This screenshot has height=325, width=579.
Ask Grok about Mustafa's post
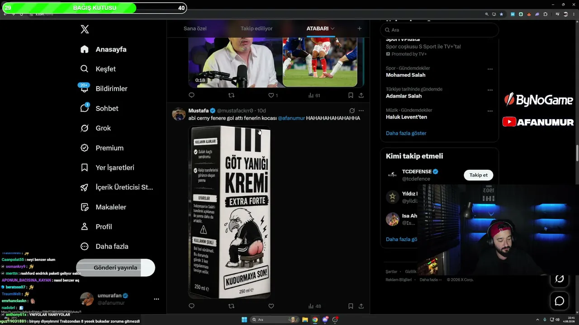coord(351,111)
